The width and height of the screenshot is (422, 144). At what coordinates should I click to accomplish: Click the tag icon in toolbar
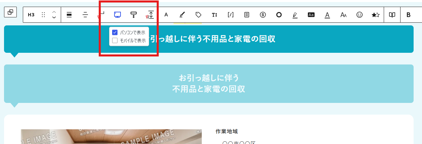tap(198, 15)
